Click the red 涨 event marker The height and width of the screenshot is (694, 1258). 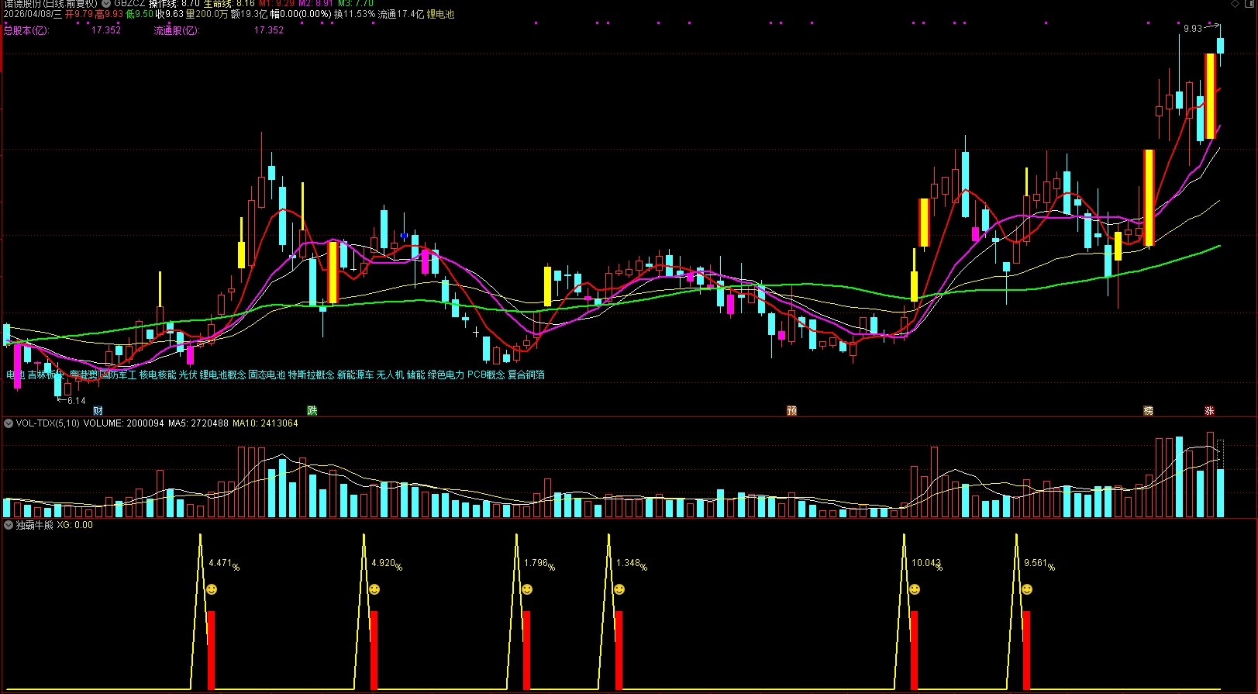[x=1209, y=410]
